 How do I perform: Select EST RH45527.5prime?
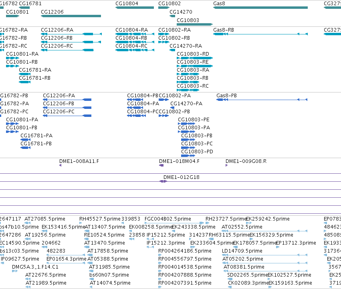point(81,223)
